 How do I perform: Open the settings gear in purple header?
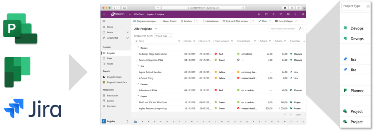tap(288, 14)
